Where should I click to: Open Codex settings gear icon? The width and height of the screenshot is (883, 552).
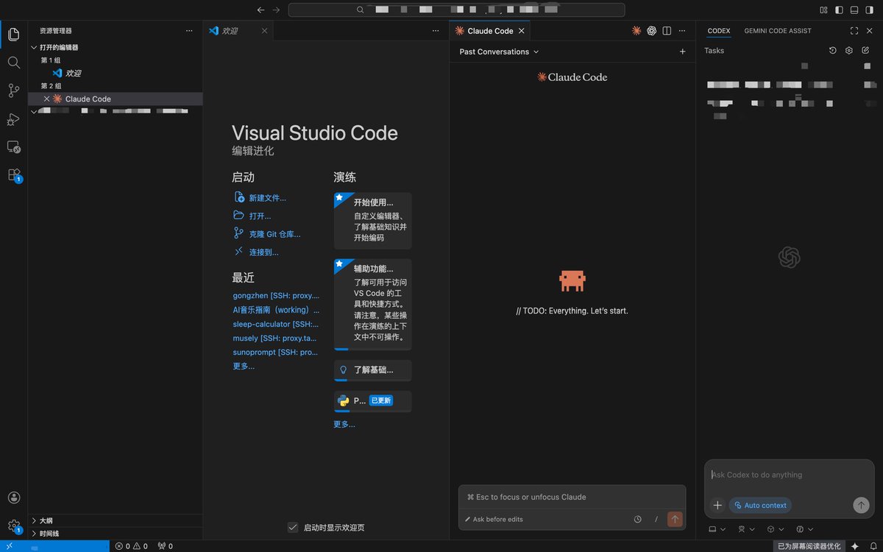coord(848,51)
